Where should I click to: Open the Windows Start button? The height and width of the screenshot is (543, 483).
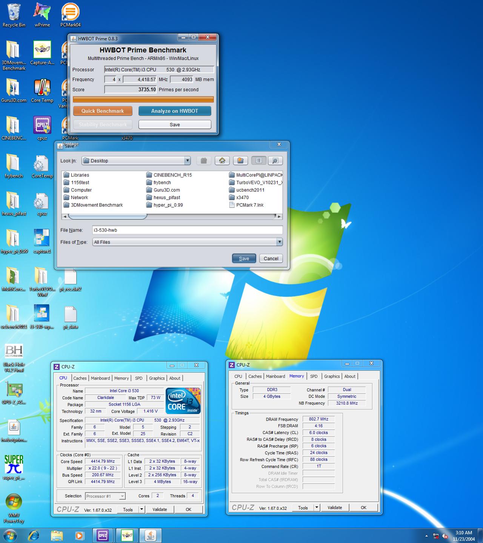(11, 536)
